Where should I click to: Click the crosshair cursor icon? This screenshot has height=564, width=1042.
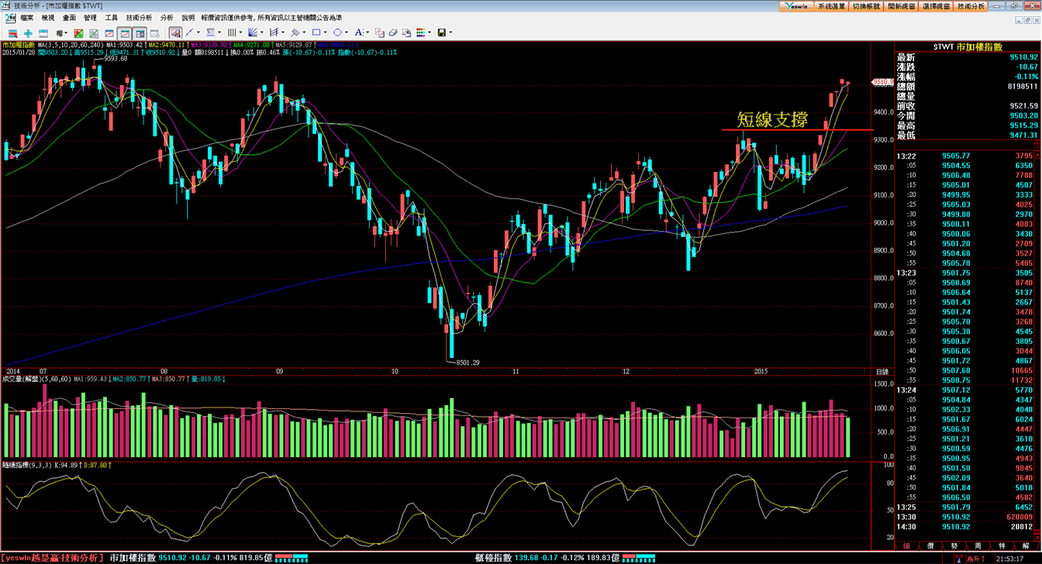click(28, 33)
